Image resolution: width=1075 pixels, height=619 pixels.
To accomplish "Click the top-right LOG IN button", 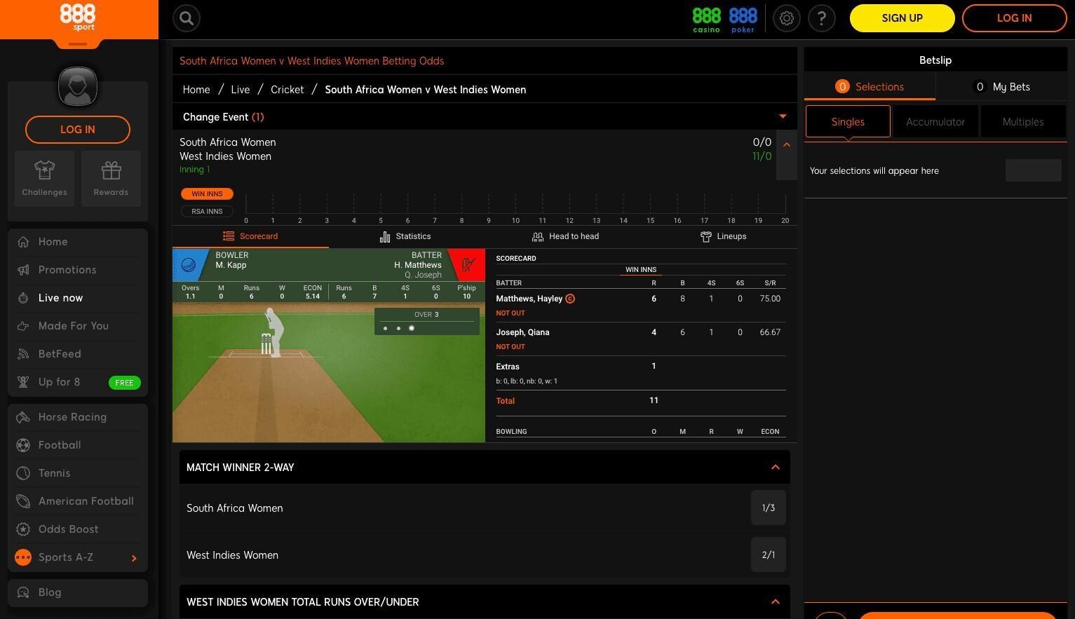I will [x=1015, y=18].
